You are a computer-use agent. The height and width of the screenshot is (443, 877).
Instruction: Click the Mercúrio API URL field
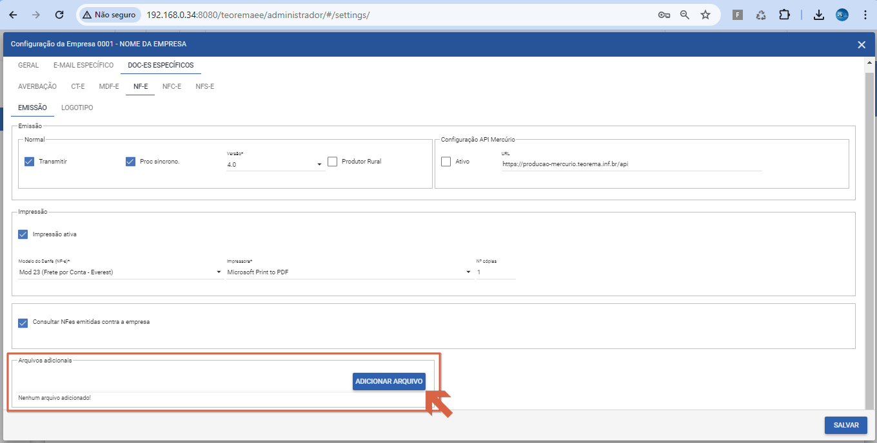(x=632, y=164)
